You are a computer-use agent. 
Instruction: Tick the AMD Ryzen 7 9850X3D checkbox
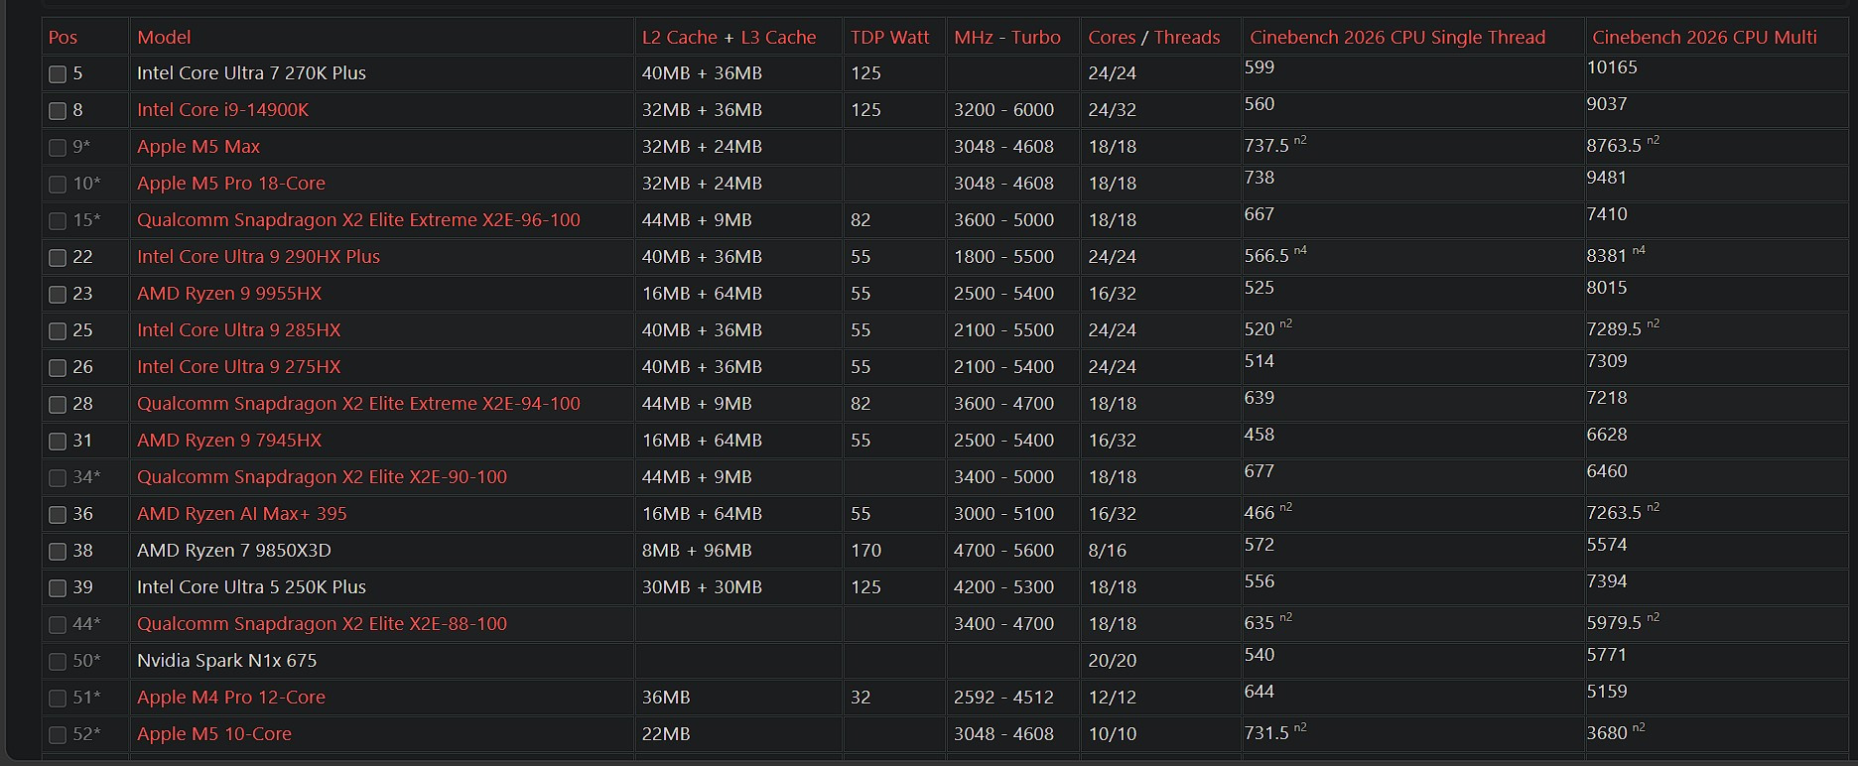click(x=58, y=552)
